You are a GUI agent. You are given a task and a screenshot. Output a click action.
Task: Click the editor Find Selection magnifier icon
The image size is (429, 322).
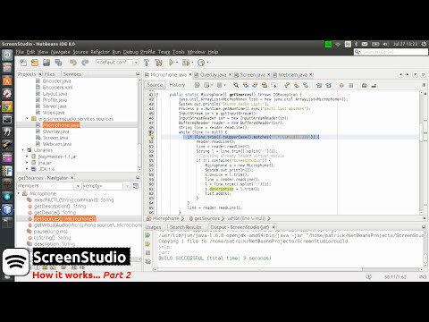236,85
